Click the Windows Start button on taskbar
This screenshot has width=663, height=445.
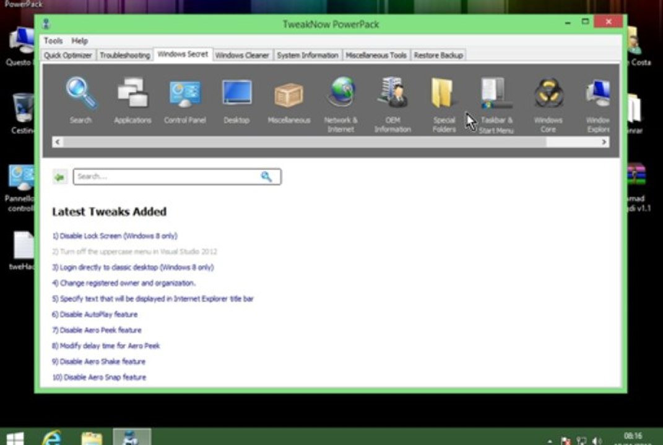point(15,438)
